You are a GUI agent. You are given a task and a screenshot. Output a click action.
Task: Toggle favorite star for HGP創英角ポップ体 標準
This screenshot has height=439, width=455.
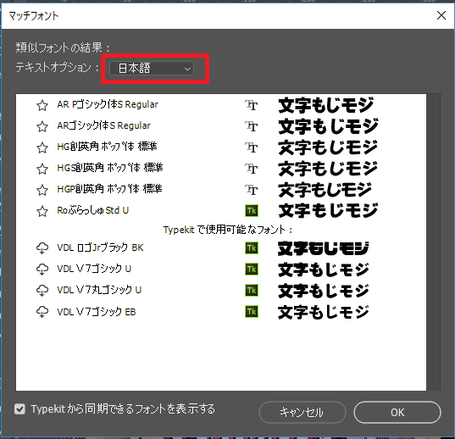pyautogui.click(x=42, y=190)
